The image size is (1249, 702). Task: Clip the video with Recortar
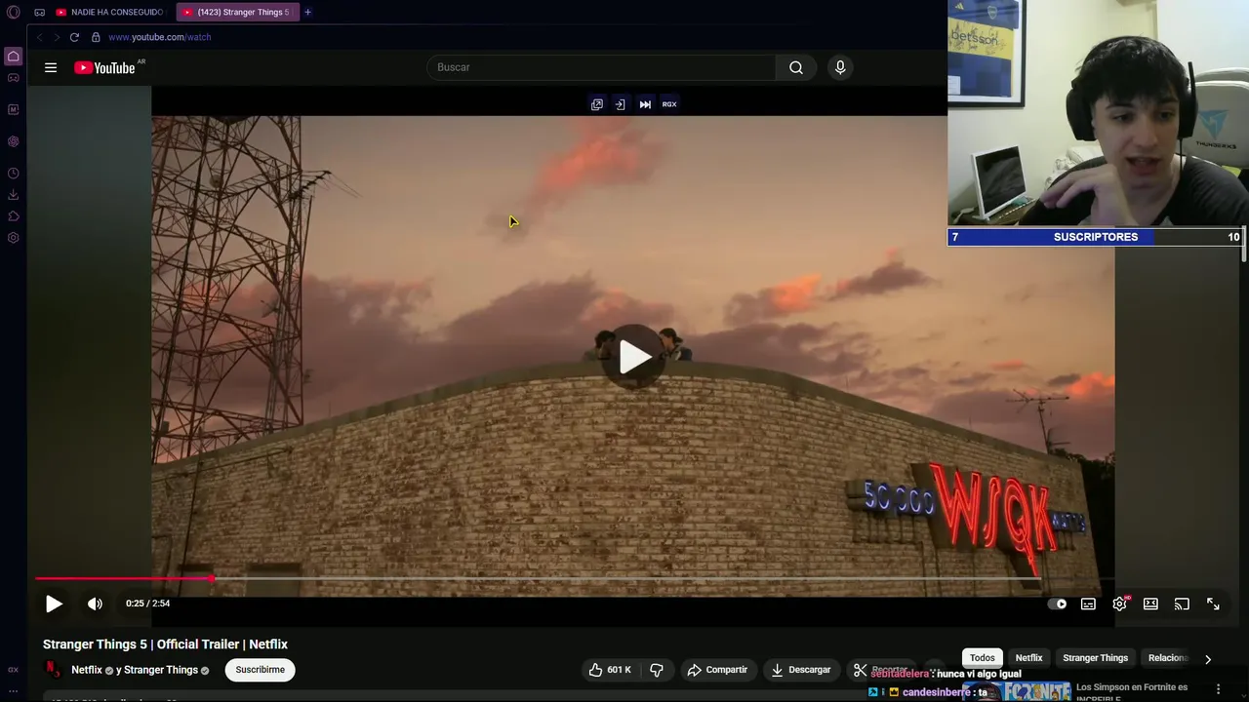tap(880, 670)
